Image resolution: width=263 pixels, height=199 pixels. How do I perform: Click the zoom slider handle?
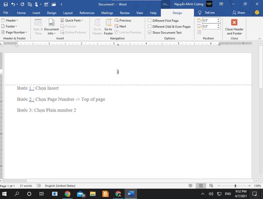tap(235, 186)
